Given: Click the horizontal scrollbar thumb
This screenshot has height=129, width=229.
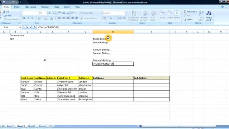Looking at the screenshot, I should (x=179, y=126).
